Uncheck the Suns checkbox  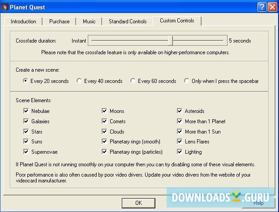26,142
